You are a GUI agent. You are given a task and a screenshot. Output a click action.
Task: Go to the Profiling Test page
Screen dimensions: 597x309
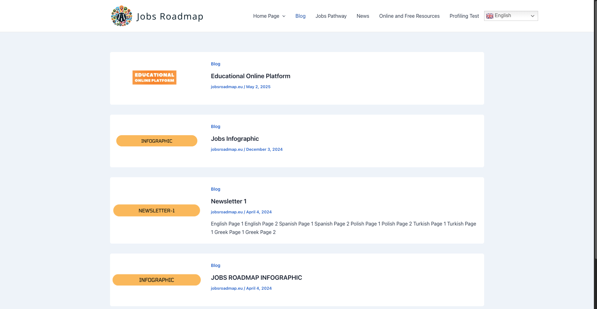[464, 16]
